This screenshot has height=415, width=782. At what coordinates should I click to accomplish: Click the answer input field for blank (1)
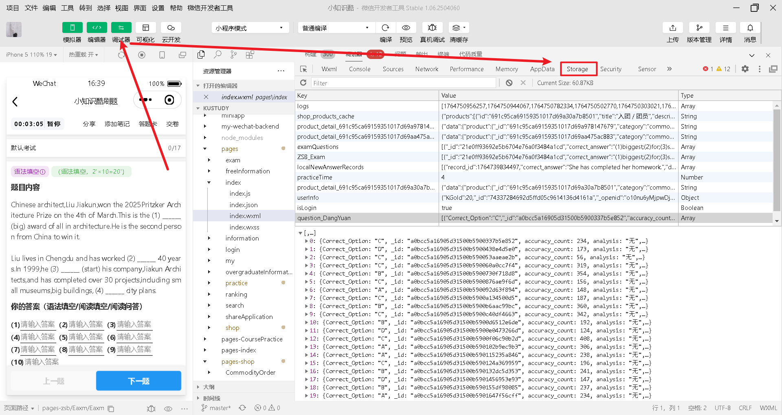tap(38, 325)
